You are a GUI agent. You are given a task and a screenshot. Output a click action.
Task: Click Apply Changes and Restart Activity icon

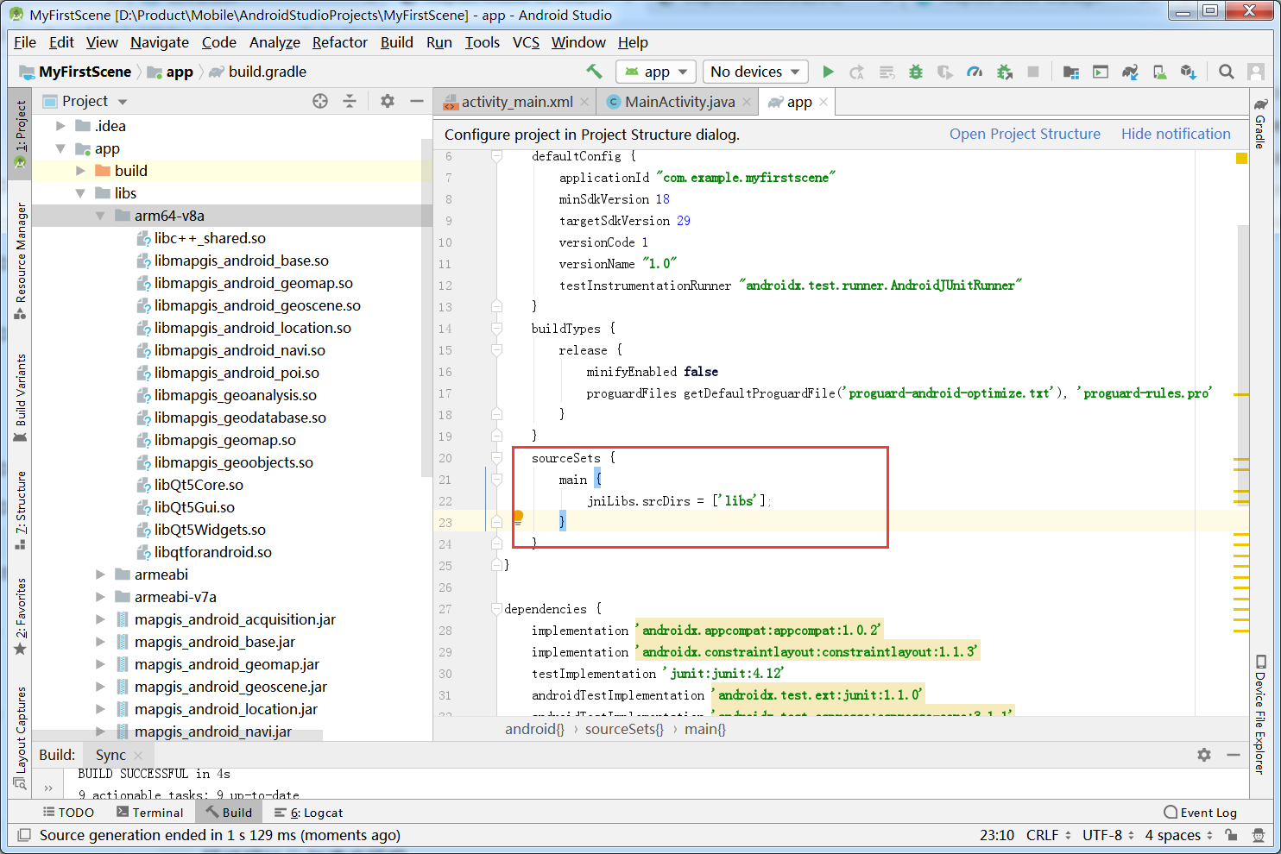[856, 72]
